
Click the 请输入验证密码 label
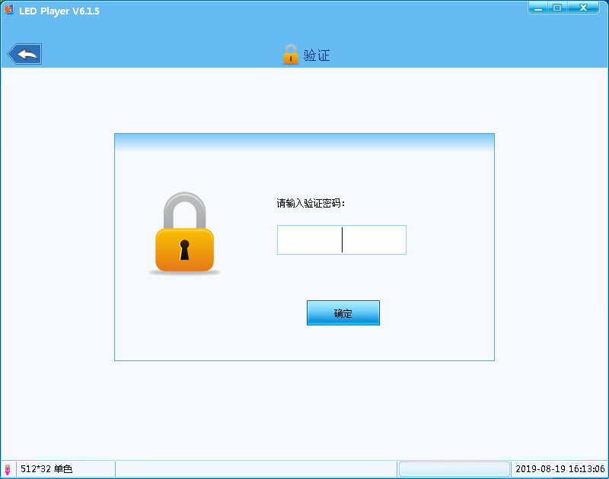(x=311, y=203)
